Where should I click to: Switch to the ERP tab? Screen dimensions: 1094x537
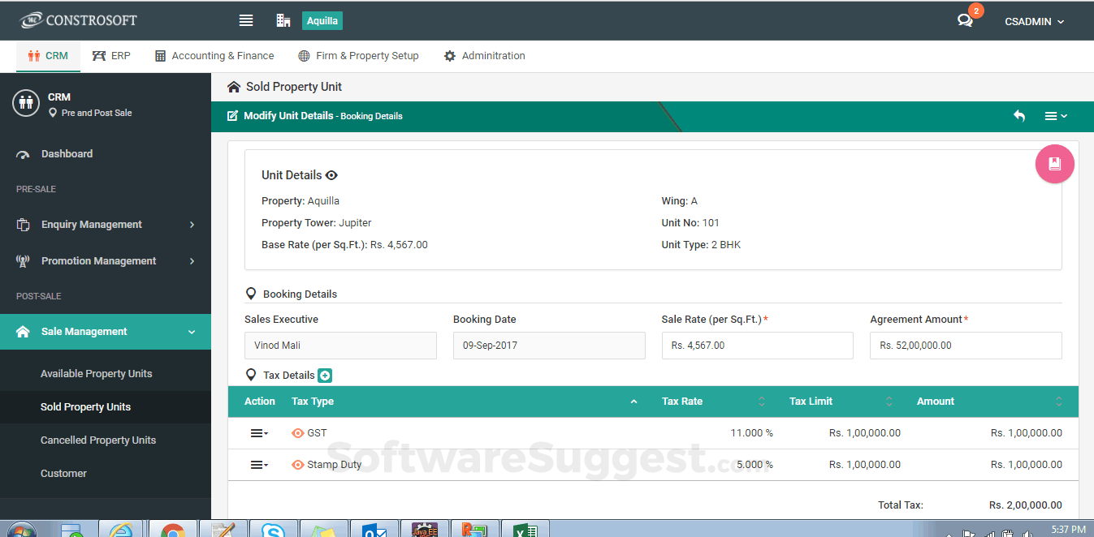click(111, 55)
